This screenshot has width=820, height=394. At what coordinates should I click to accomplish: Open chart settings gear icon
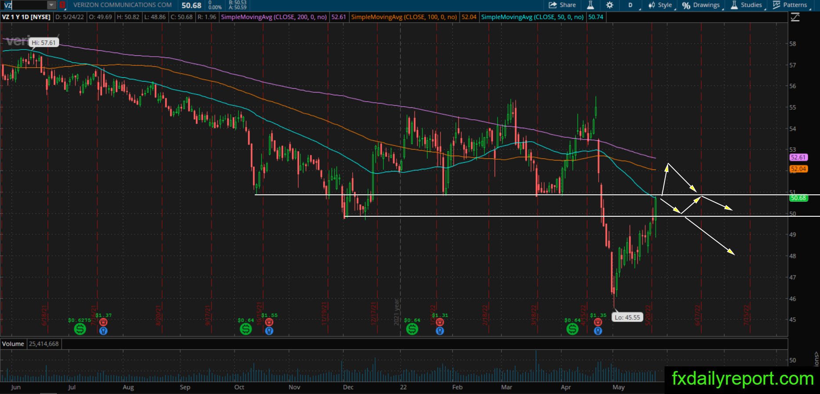click(610, 5)
